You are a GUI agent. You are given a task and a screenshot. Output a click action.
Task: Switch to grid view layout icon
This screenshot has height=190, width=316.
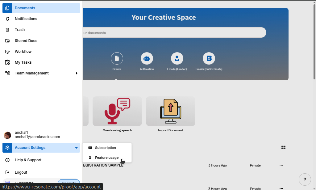coord(283,148)
